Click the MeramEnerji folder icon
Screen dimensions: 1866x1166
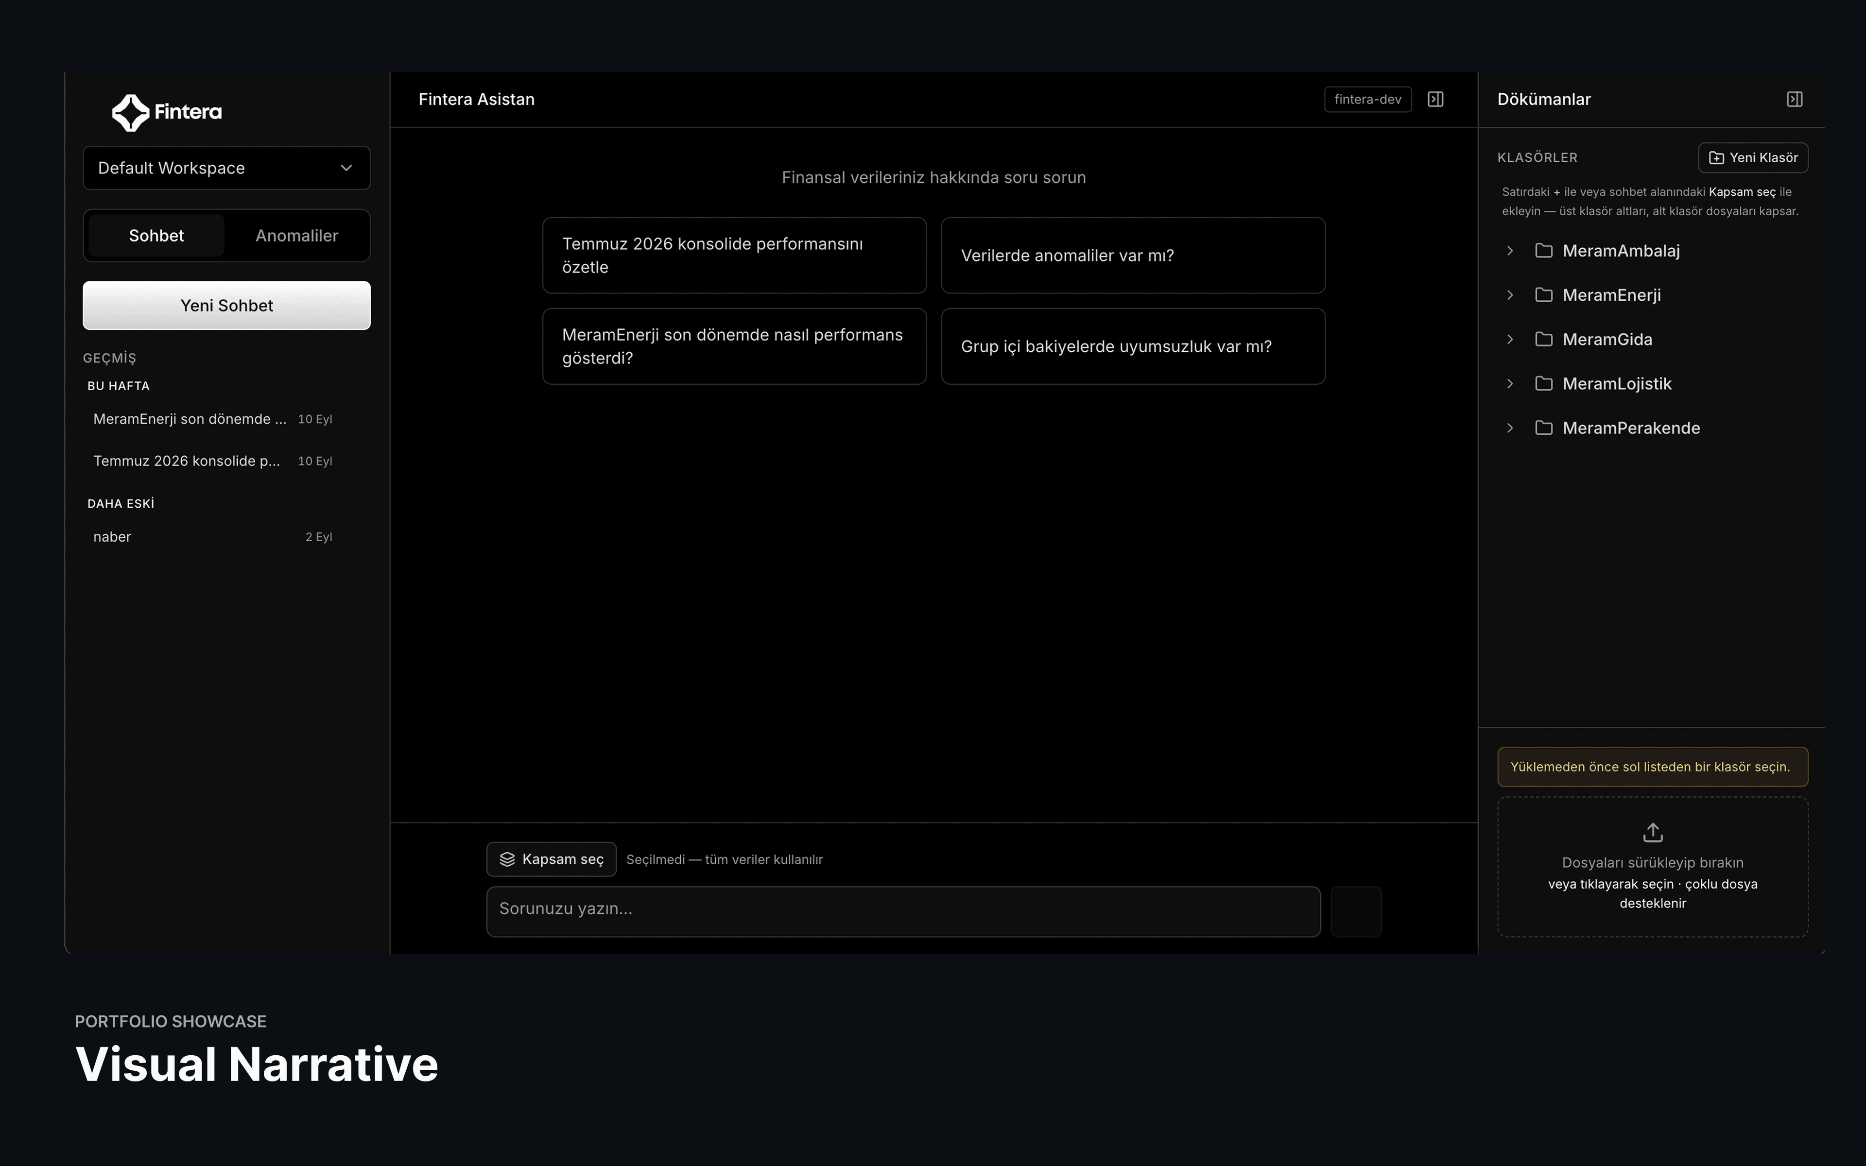pyautogui.click(x=1543, y=295)
